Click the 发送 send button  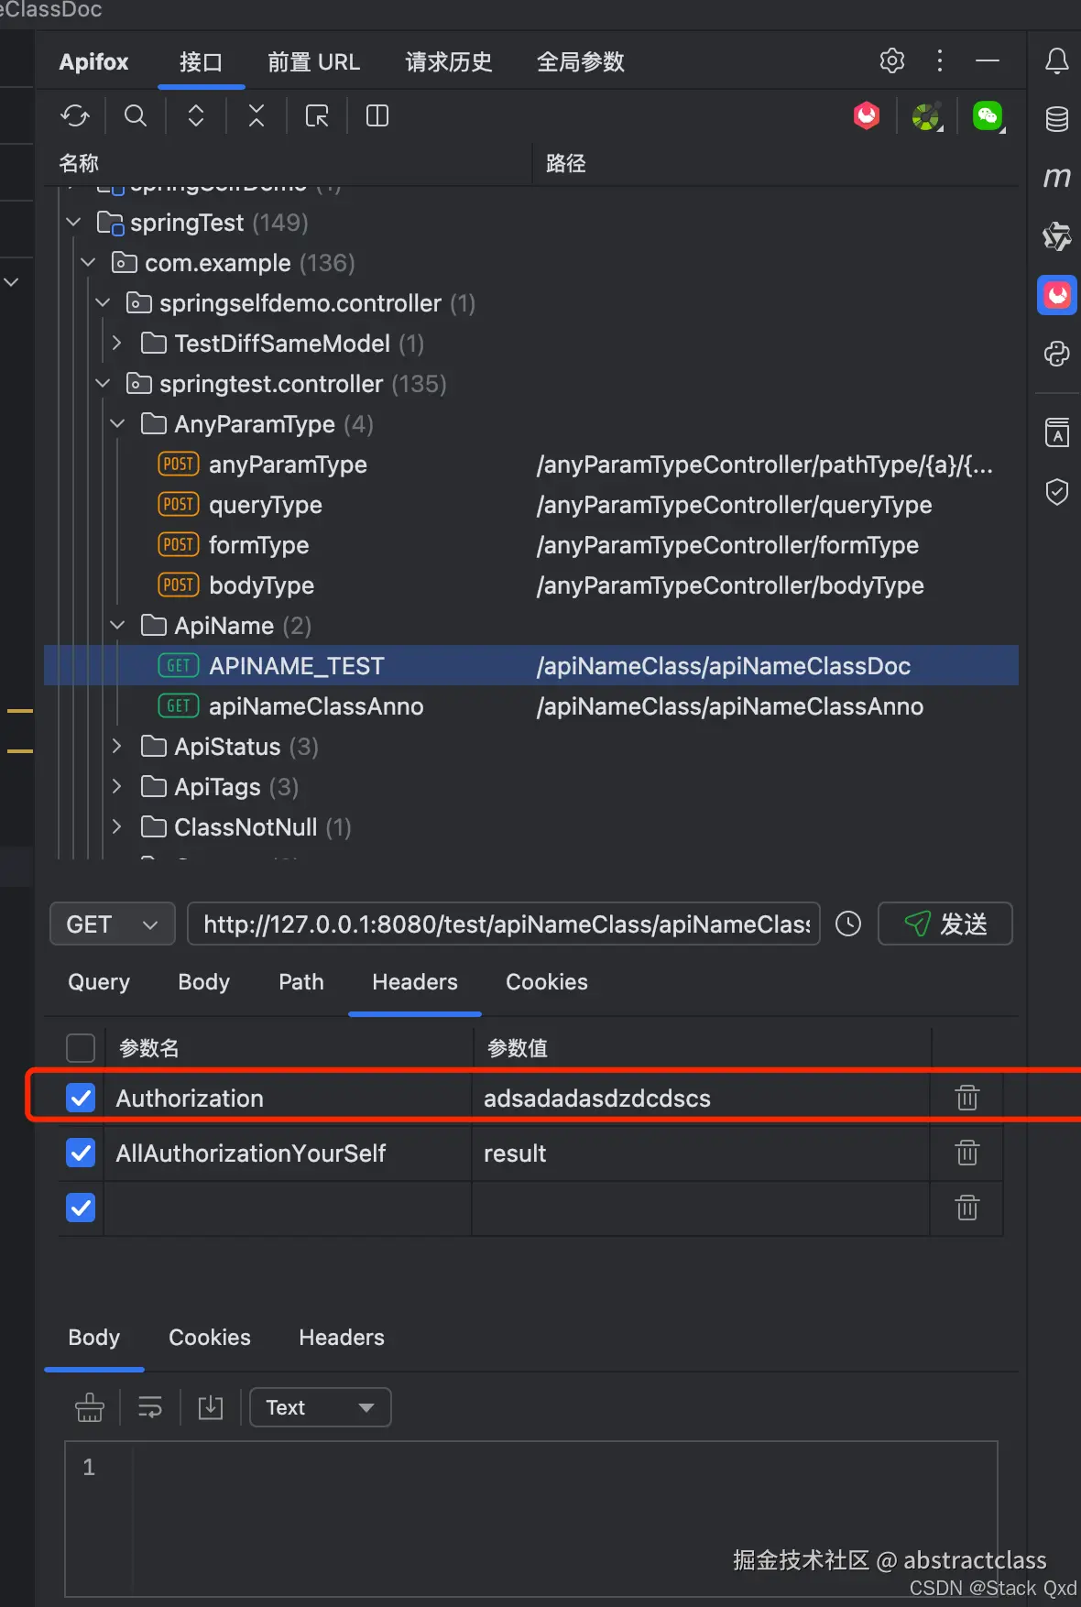click(945, 924)
